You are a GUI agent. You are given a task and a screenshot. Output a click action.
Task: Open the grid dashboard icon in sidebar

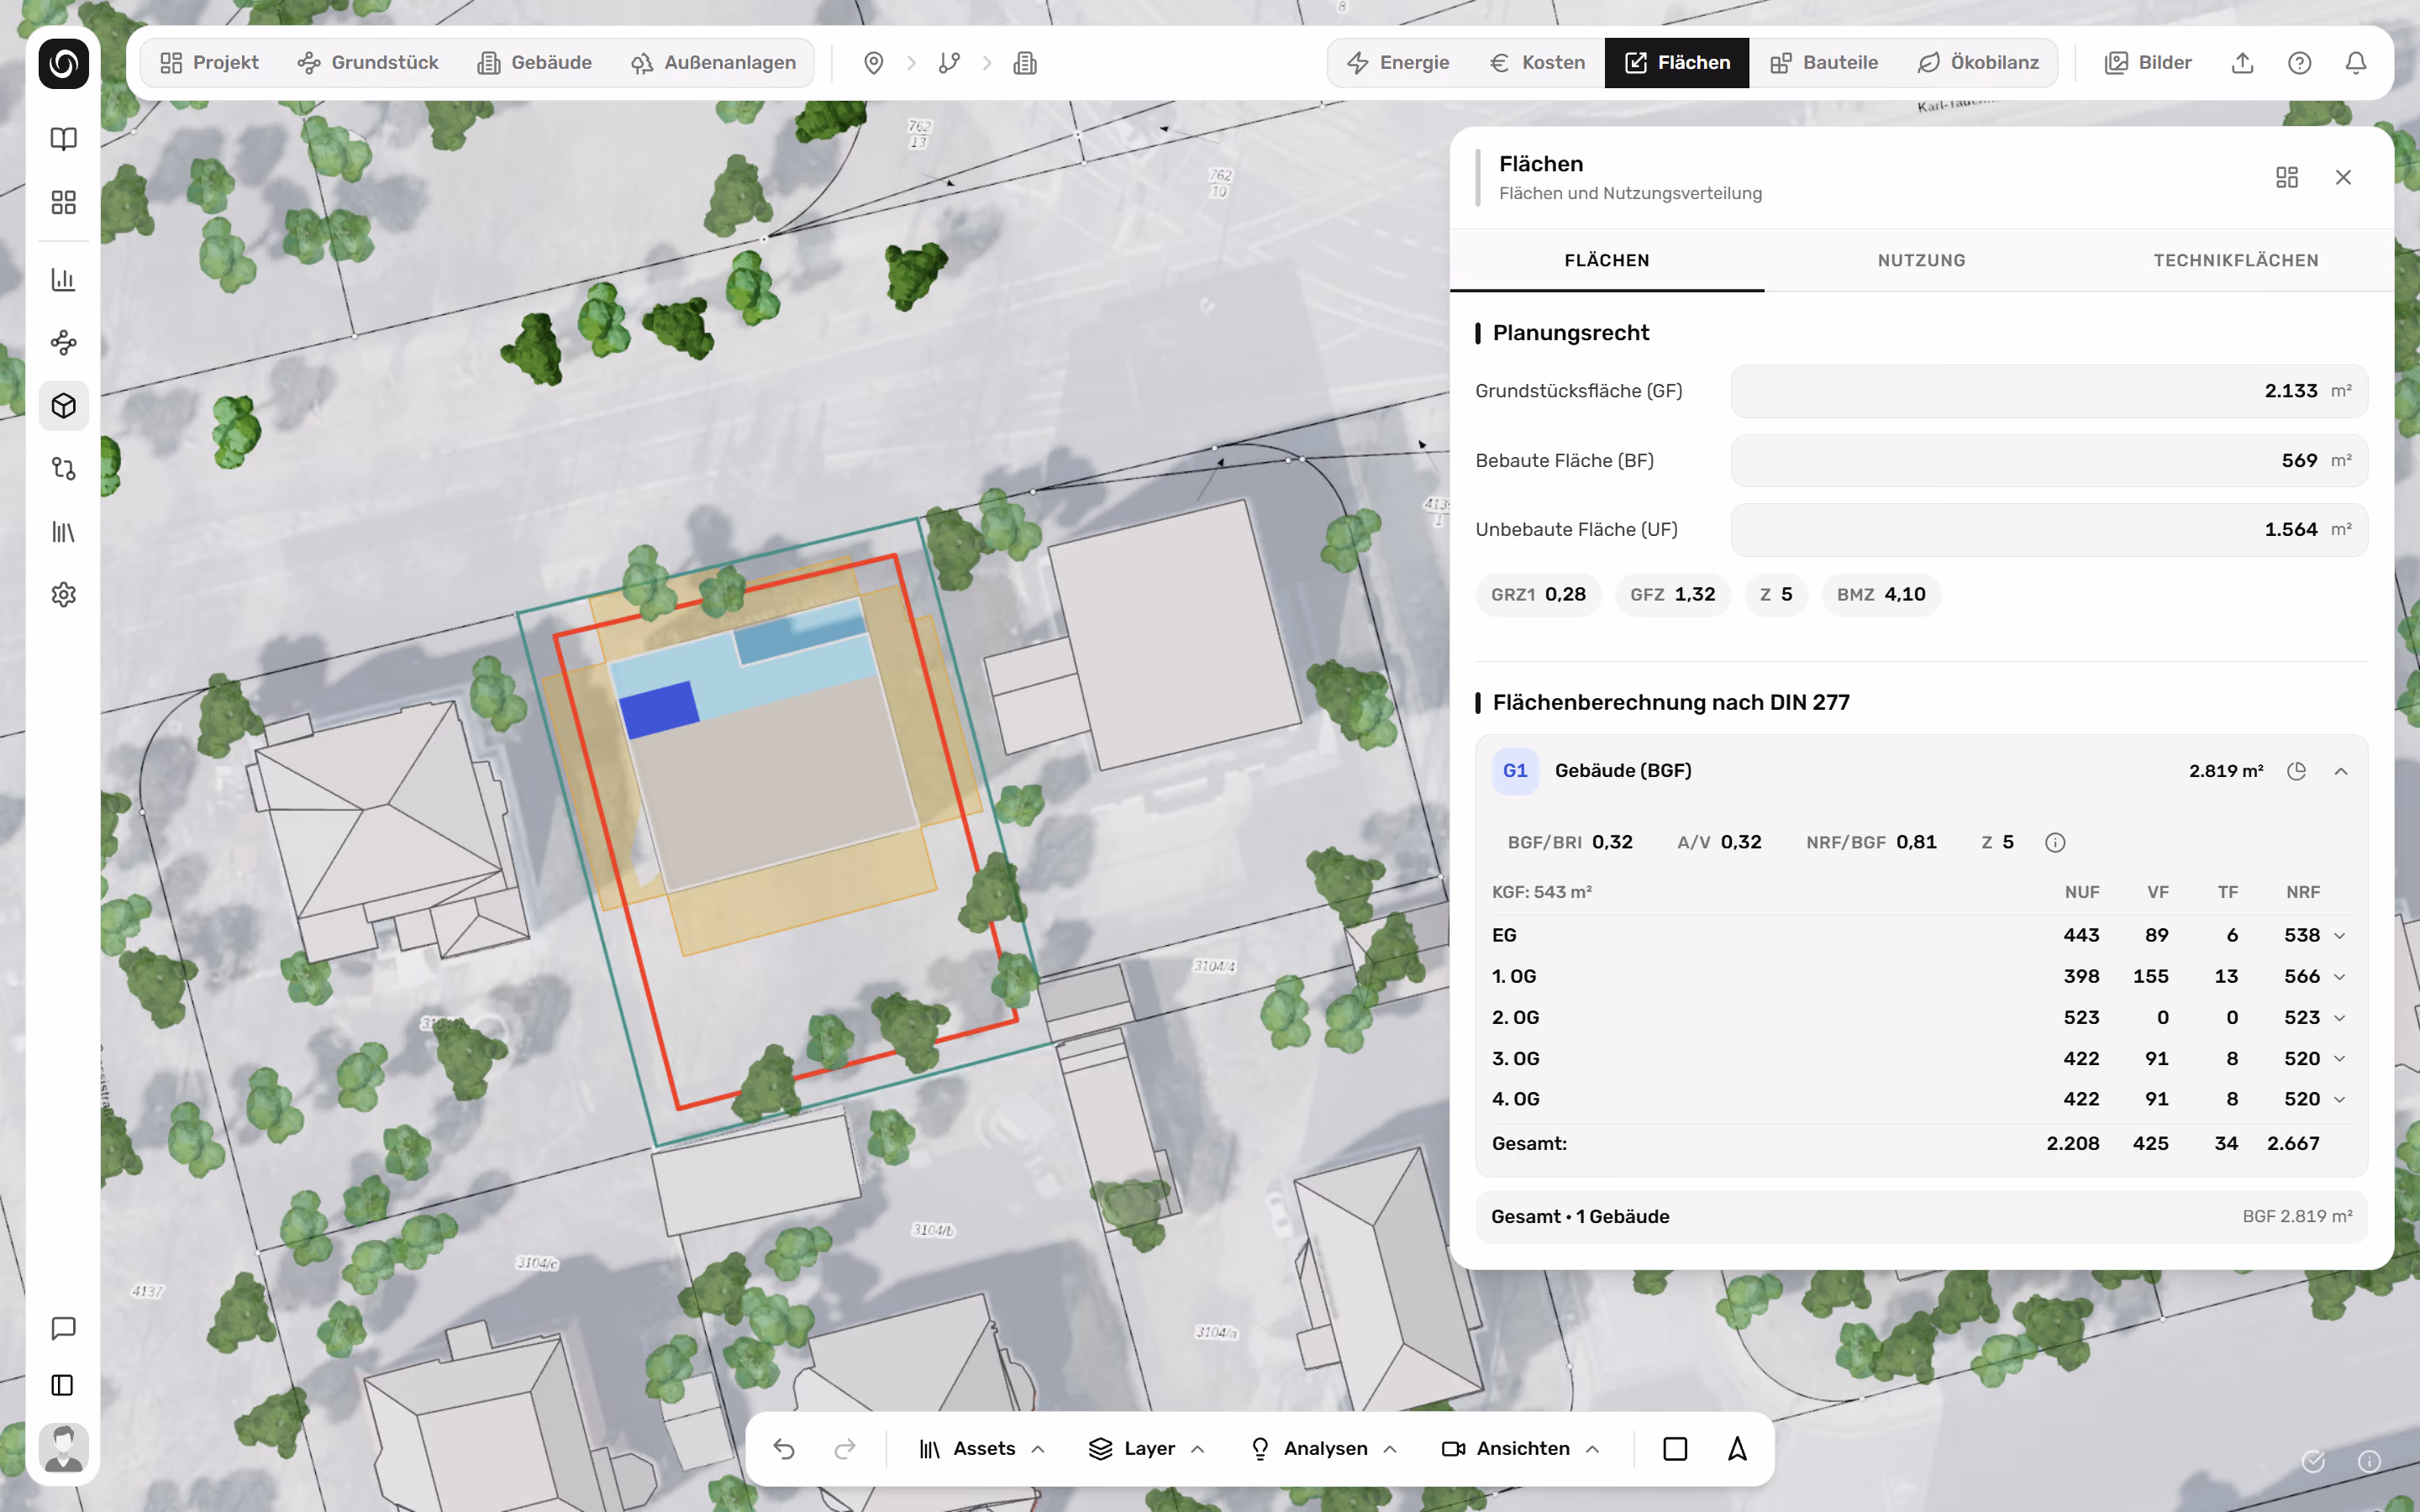(x=63, y=202)
